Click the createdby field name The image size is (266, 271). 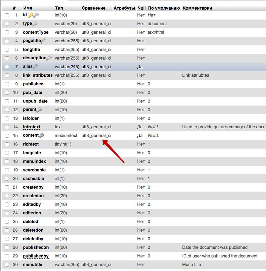coord(33,187)
